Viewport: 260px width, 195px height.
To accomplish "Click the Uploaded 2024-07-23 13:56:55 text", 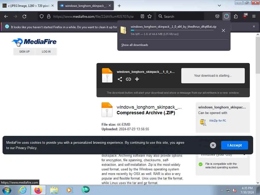I will pyautogui.click(x=125, y=129).
